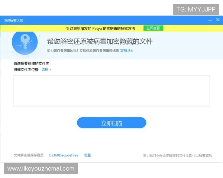Viewport: 223px width, 178px height.
Task: Click the 文件解密后保存目录 label
Action: (29, 155)
